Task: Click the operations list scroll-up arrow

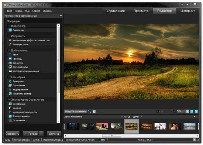Action: pyautogui.click(x=58, y=25)
